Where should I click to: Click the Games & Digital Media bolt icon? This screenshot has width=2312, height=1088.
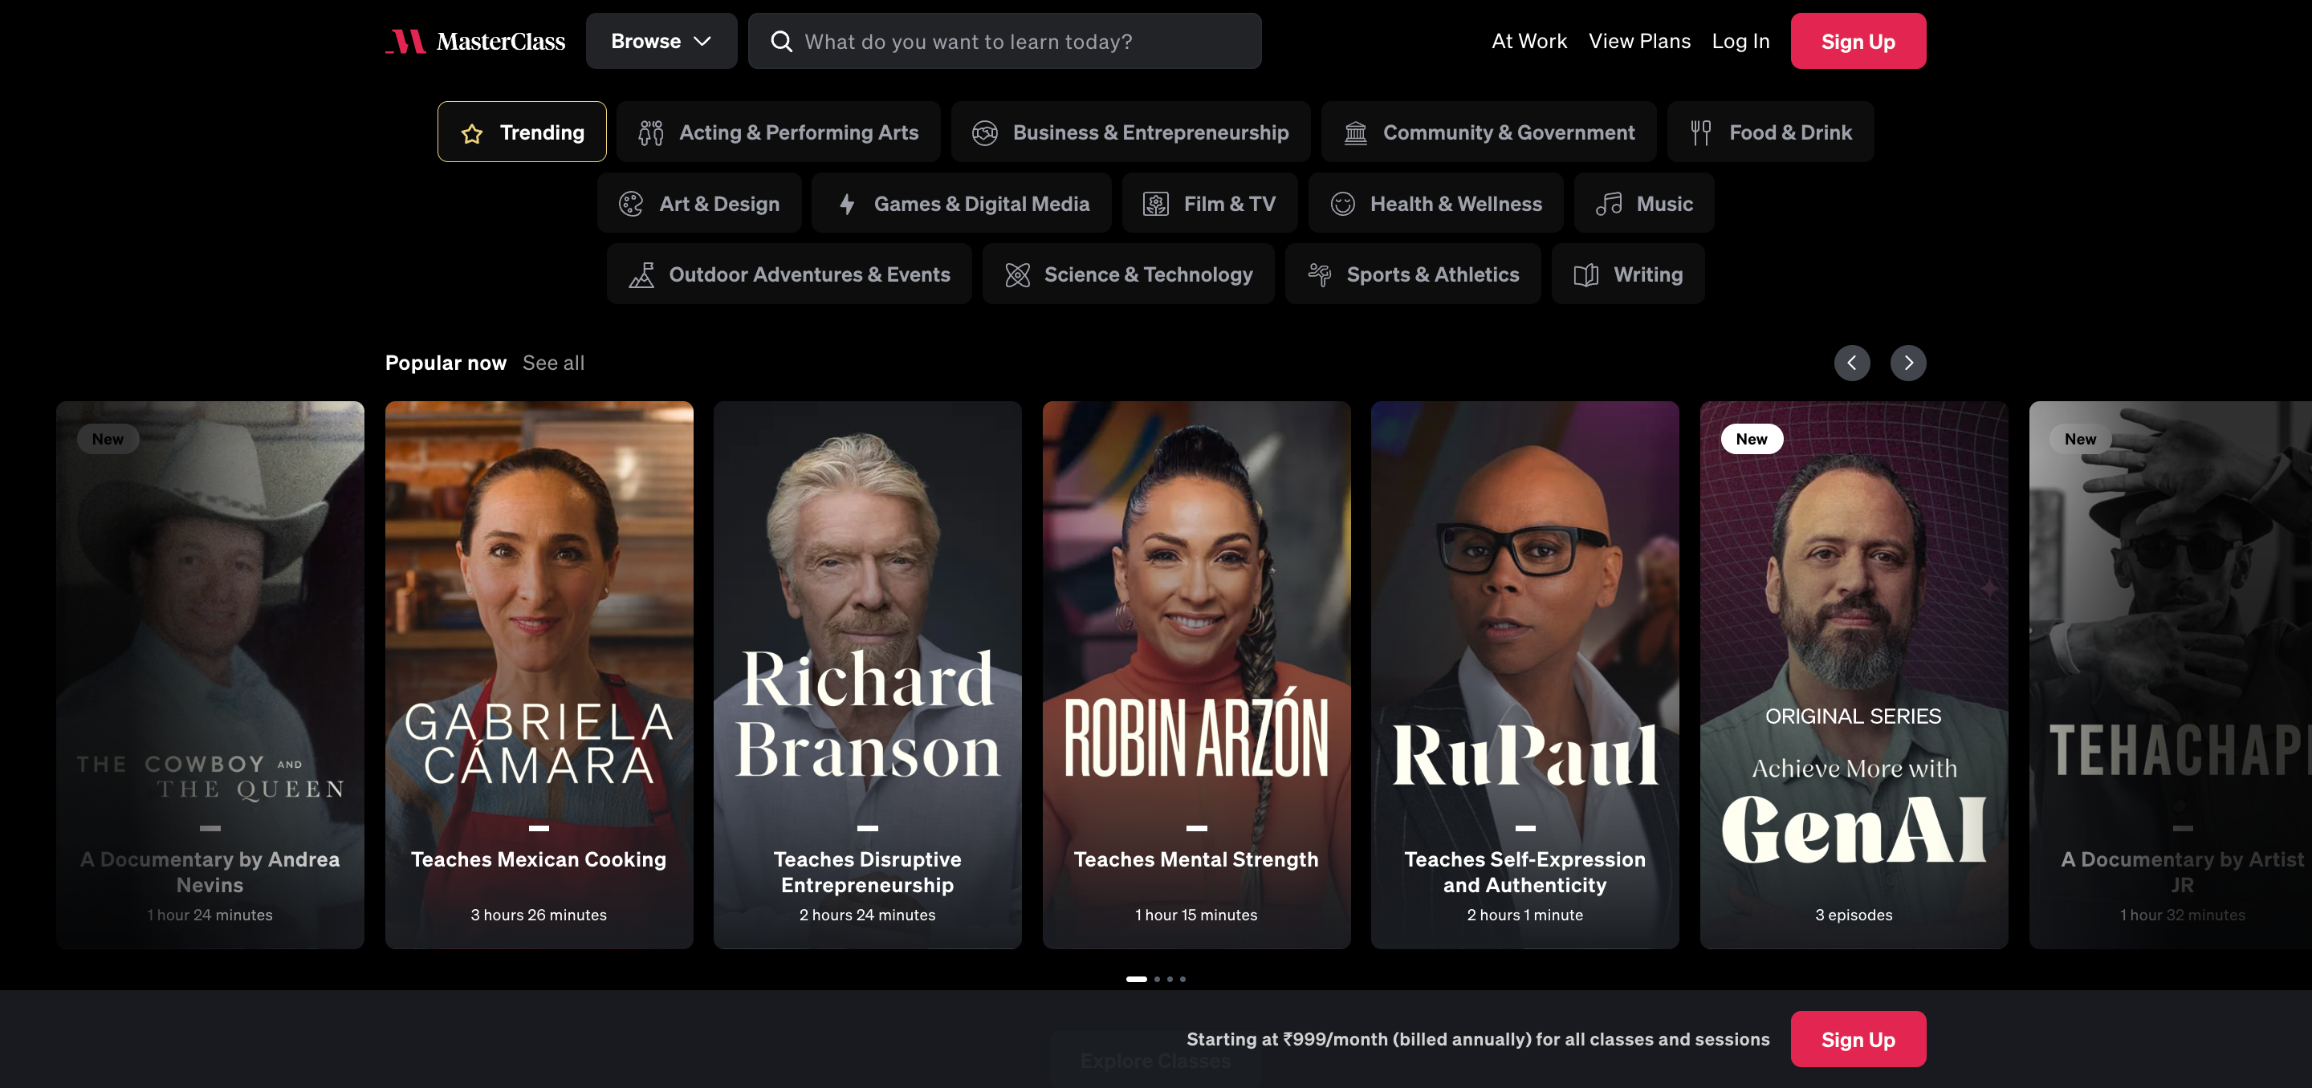pos(846,204)
